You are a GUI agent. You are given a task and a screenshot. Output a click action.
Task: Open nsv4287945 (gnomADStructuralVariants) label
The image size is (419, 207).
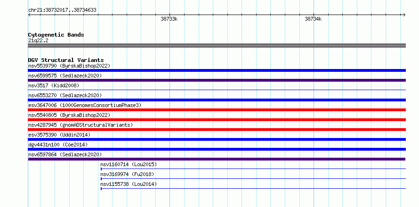click(81, 125)
